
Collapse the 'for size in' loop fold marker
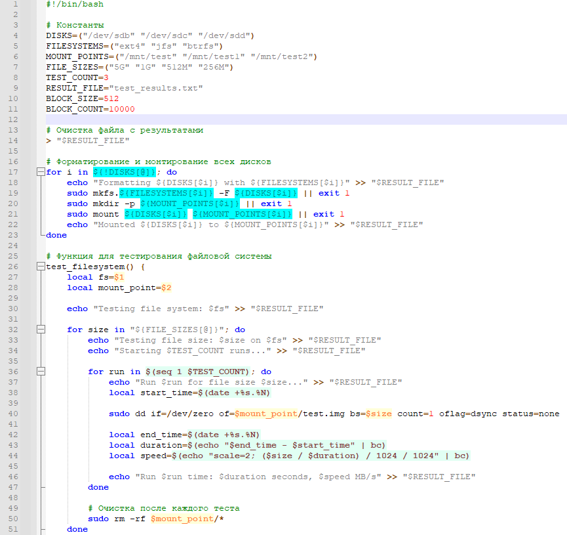(41, 330)
